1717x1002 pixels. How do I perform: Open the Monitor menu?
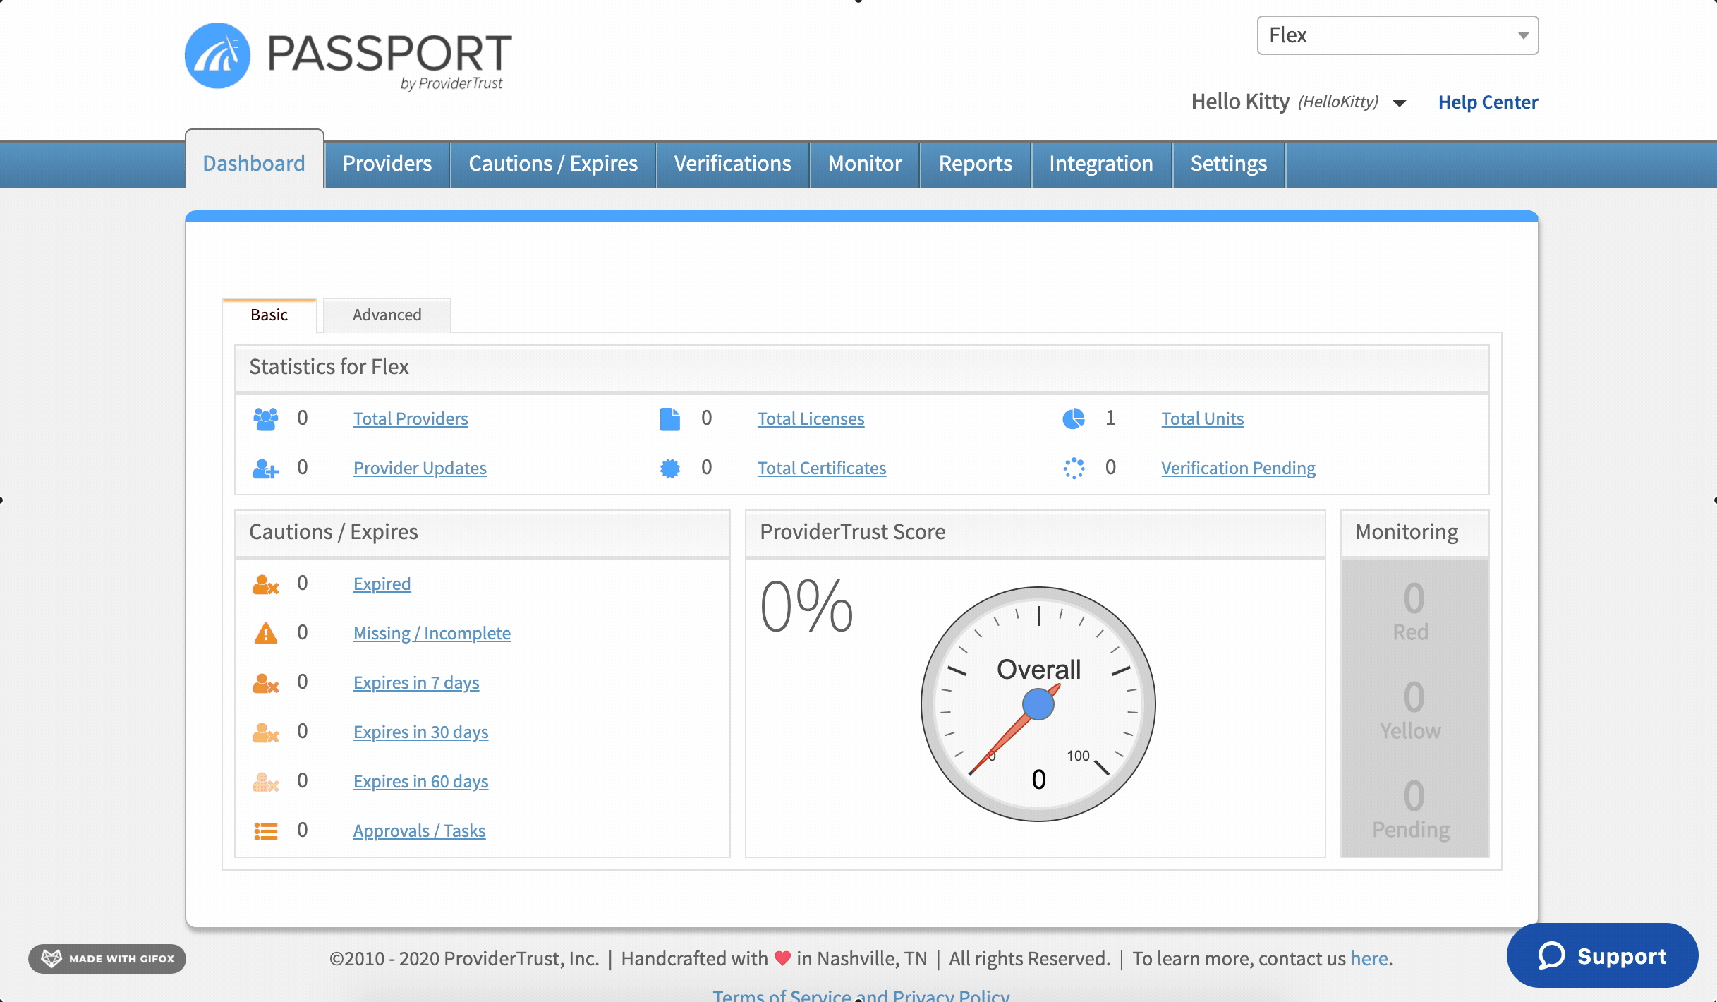pyautogui.click(x=865, y=163)
